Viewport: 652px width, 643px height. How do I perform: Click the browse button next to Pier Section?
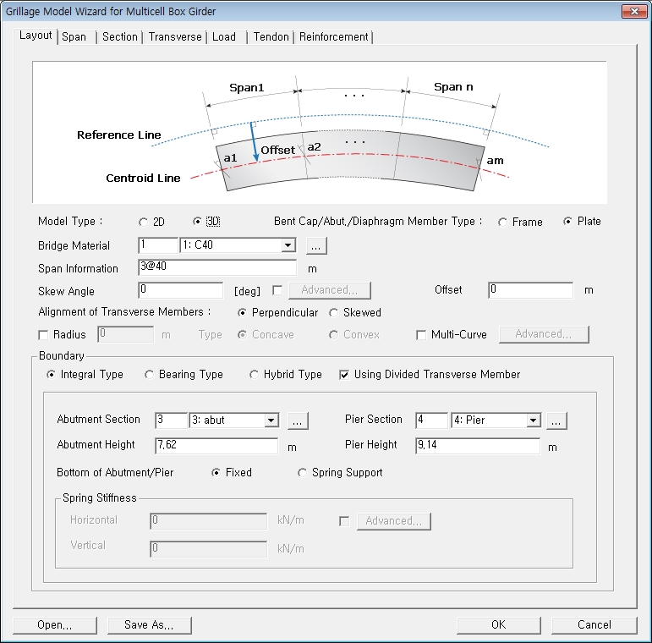coord(556,420)
